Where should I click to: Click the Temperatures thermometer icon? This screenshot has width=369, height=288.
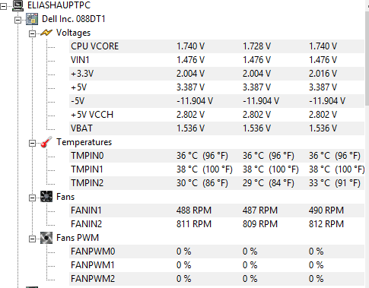click(x=46, y=142)
